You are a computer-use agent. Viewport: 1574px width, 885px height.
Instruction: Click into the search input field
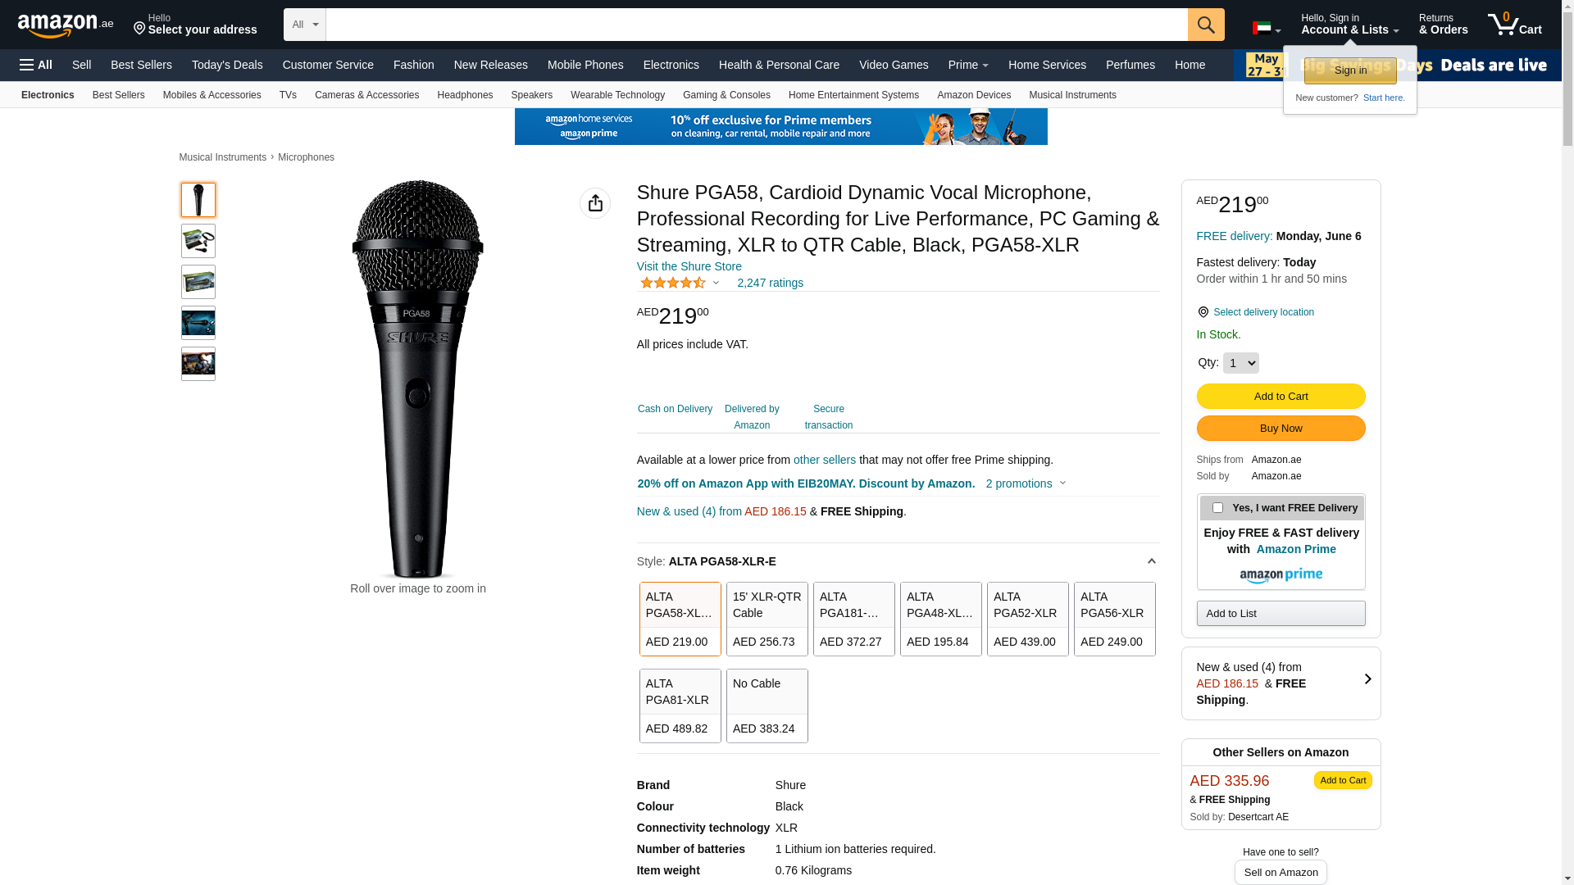pyautogui.click(x=756, y=25)
